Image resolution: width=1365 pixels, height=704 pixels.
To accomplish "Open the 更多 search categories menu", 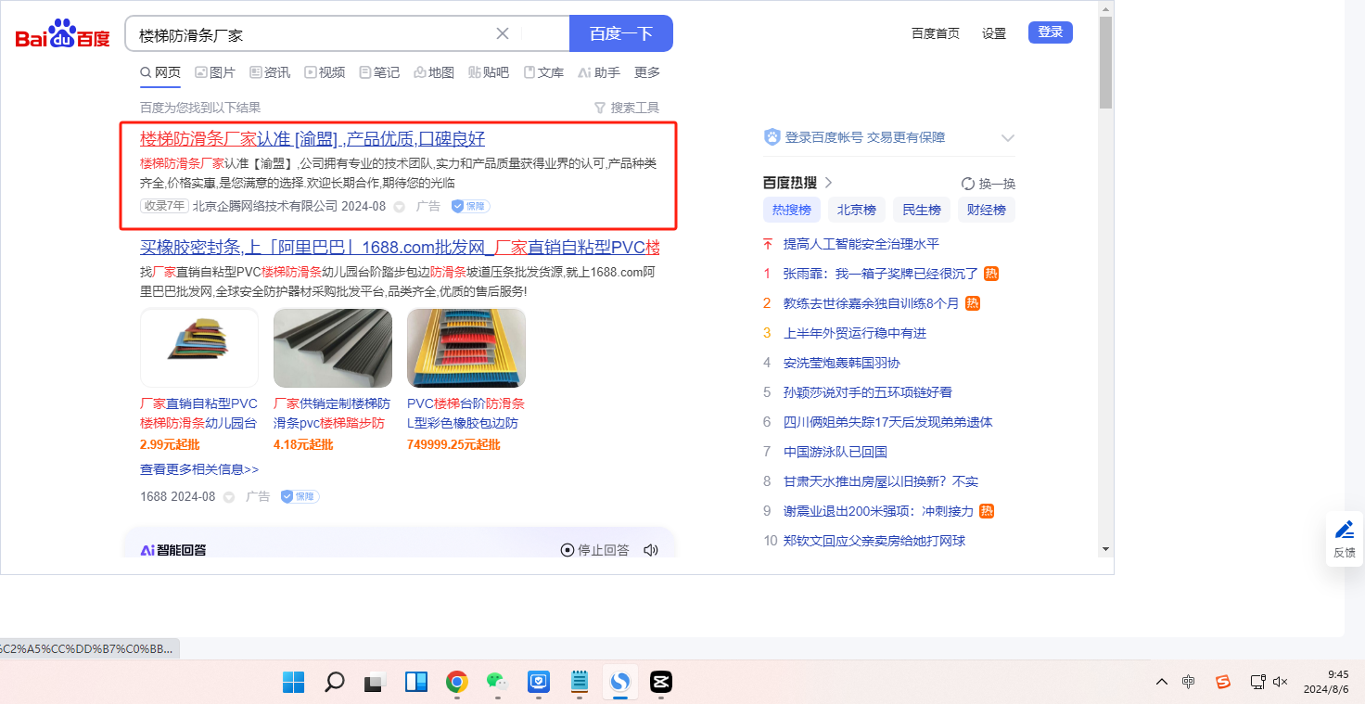I will 647,72.
